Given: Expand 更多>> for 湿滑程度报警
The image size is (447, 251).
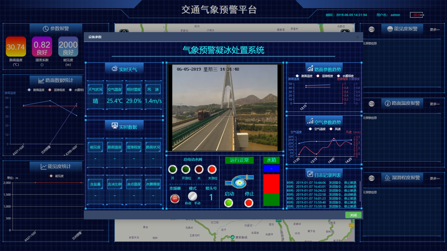Looking at the screenshot, I should click(435, 178).
